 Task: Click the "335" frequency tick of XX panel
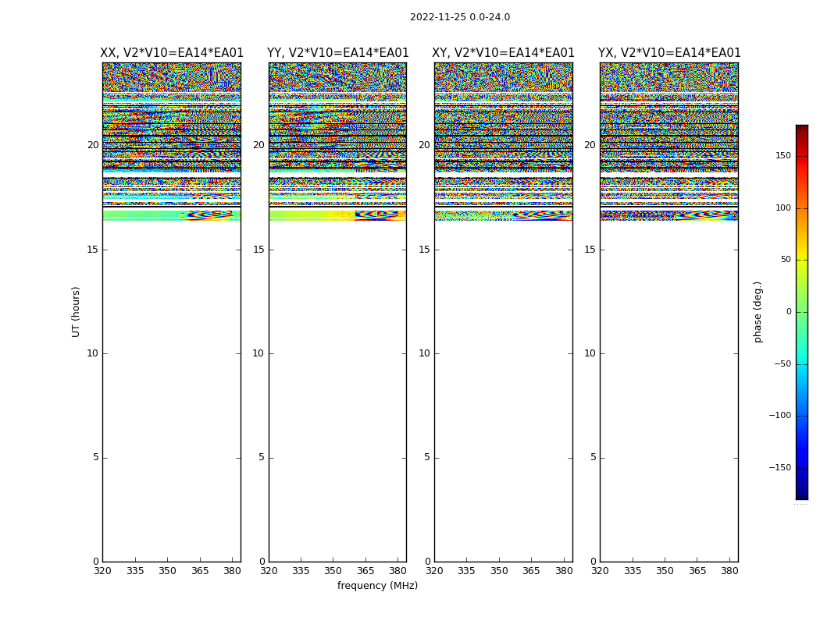(135, 571)
